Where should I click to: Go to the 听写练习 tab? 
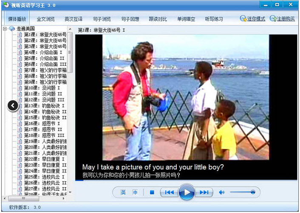214,19
